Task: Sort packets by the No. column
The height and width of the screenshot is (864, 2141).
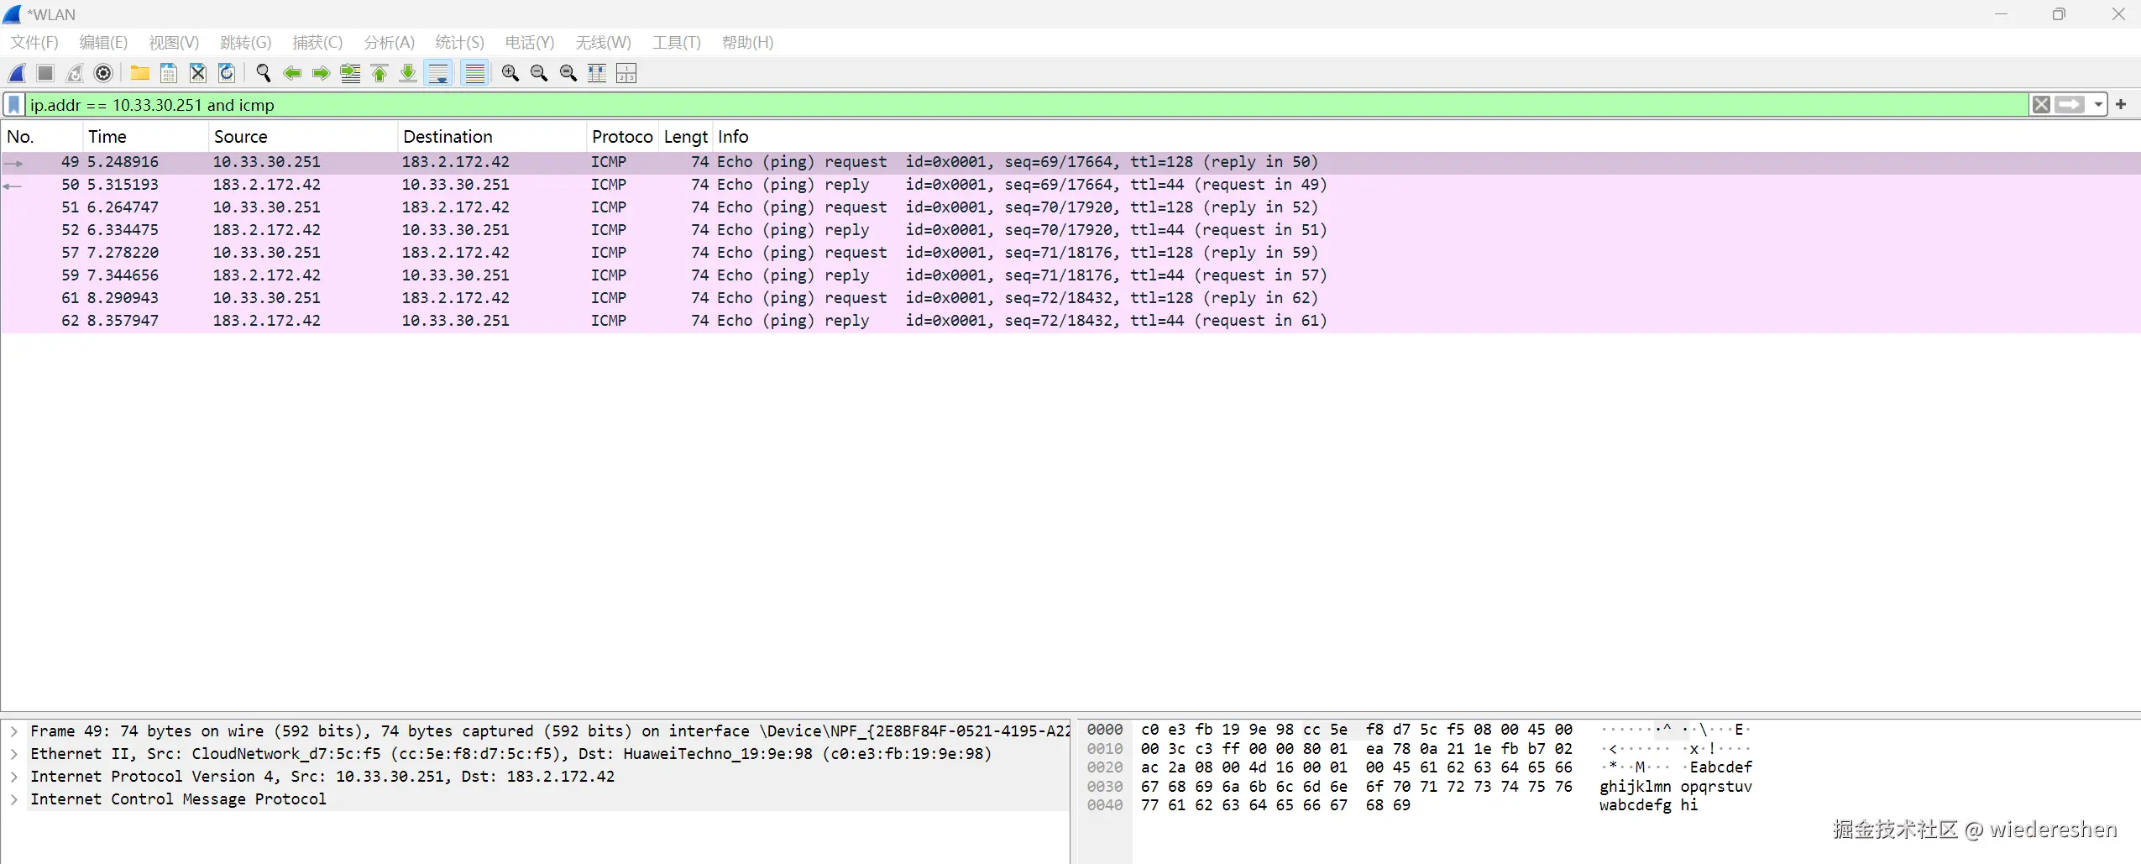Action: 42,137
